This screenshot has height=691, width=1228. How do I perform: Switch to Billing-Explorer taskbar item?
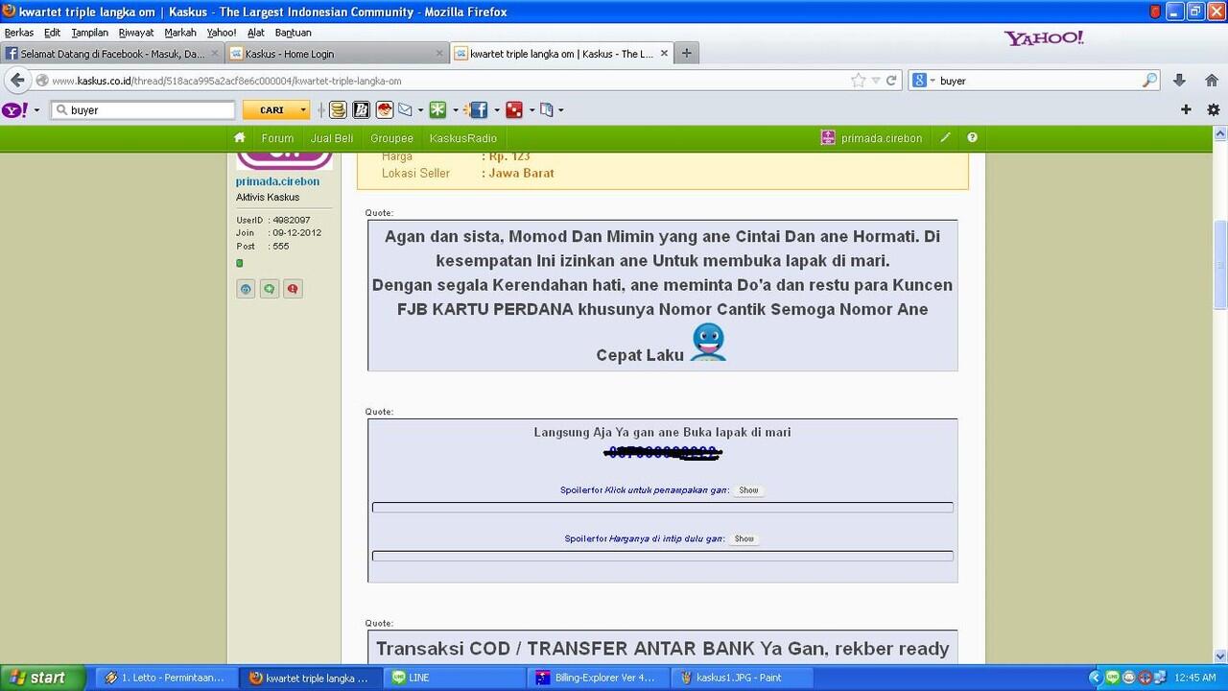596,678
